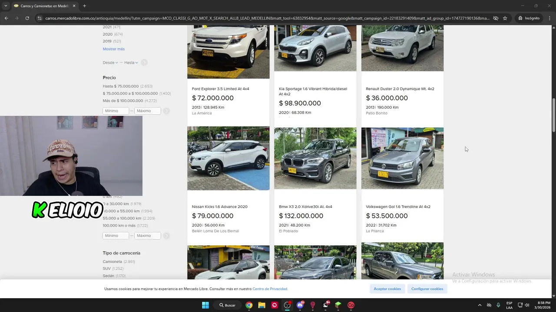Click the price Máximo input field
This screenshot has height=312, width=556.
[147, 111]
